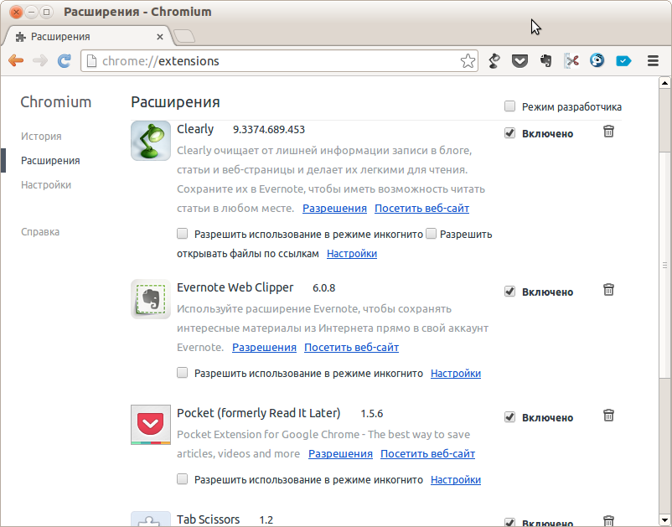This screenshot has height=527, width=672.
Task: Remove Tab Scissors via trash icon
Action: coord(608,521)
